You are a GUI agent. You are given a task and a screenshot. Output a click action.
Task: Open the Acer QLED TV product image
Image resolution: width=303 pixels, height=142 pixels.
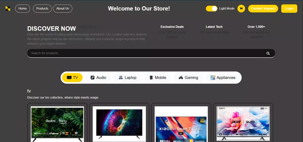[x=243, y=124]
